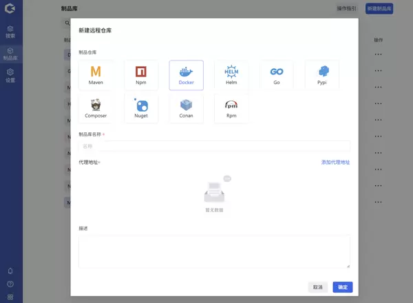Open the notification bell icon
The height and width of the screenshot is (303, 413).
coord(10,271)
